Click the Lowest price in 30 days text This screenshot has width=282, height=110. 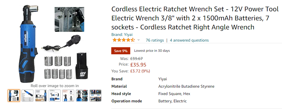152,51
